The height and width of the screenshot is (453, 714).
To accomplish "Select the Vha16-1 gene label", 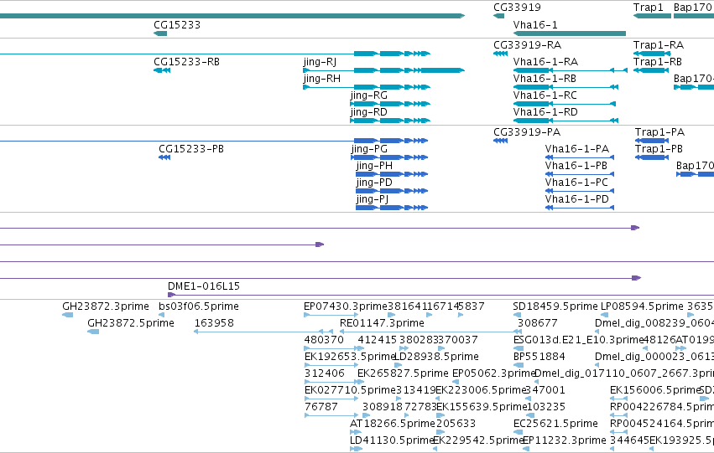I will coord(535,24).
